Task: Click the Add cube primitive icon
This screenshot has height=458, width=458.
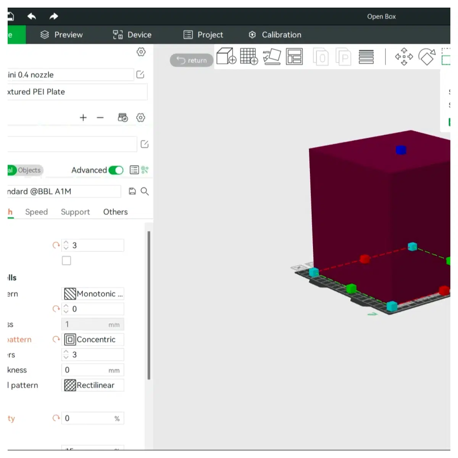Action: coord(226,56)
